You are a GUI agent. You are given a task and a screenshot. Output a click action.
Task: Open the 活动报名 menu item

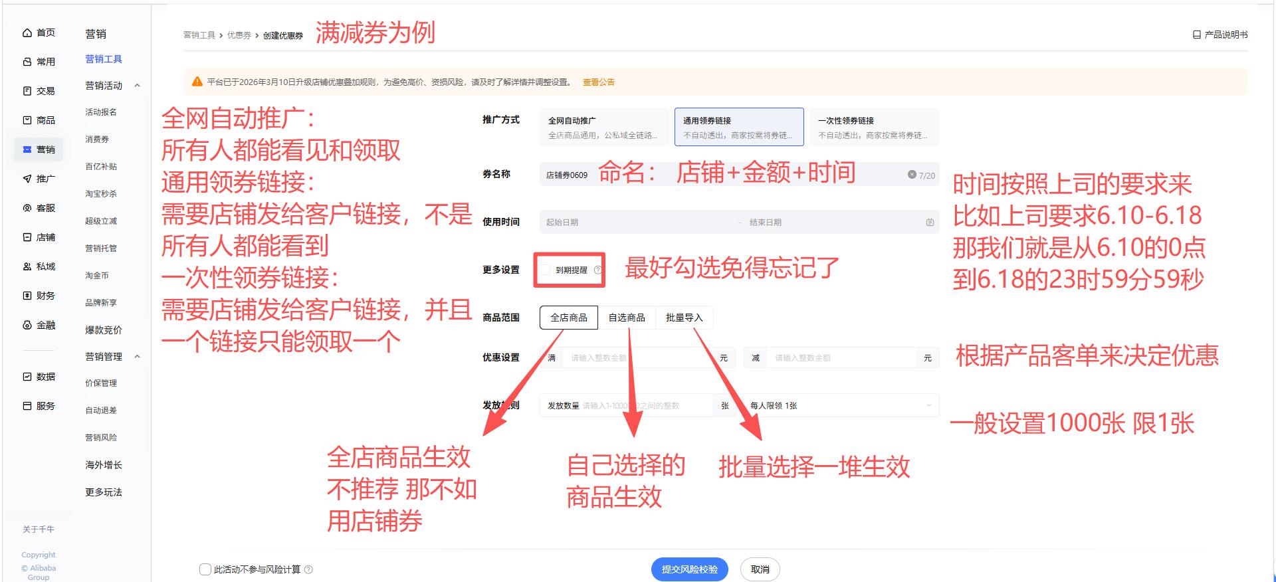tap(101, 112)
